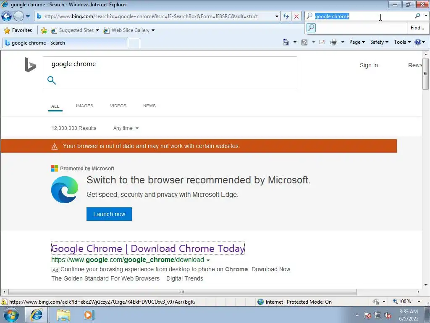
Task: Open the 100% zoom level control
Action: point(407,302)
